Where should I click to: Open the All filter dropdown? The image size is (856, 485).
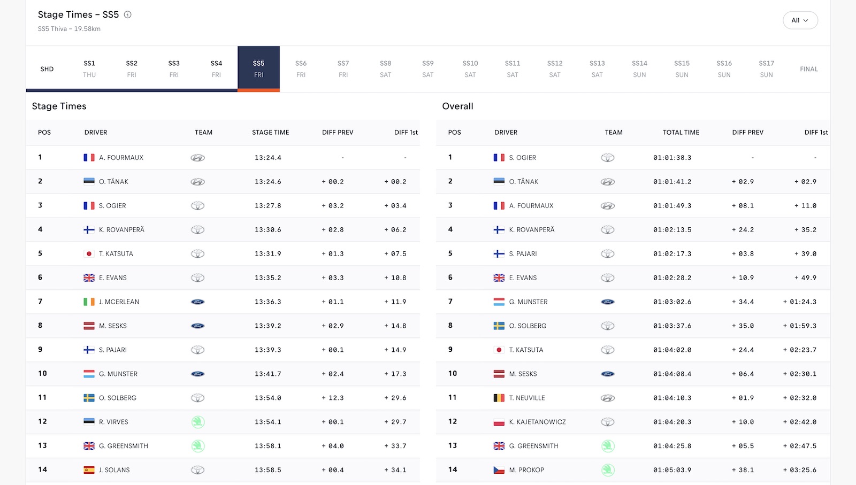[800, 20]
